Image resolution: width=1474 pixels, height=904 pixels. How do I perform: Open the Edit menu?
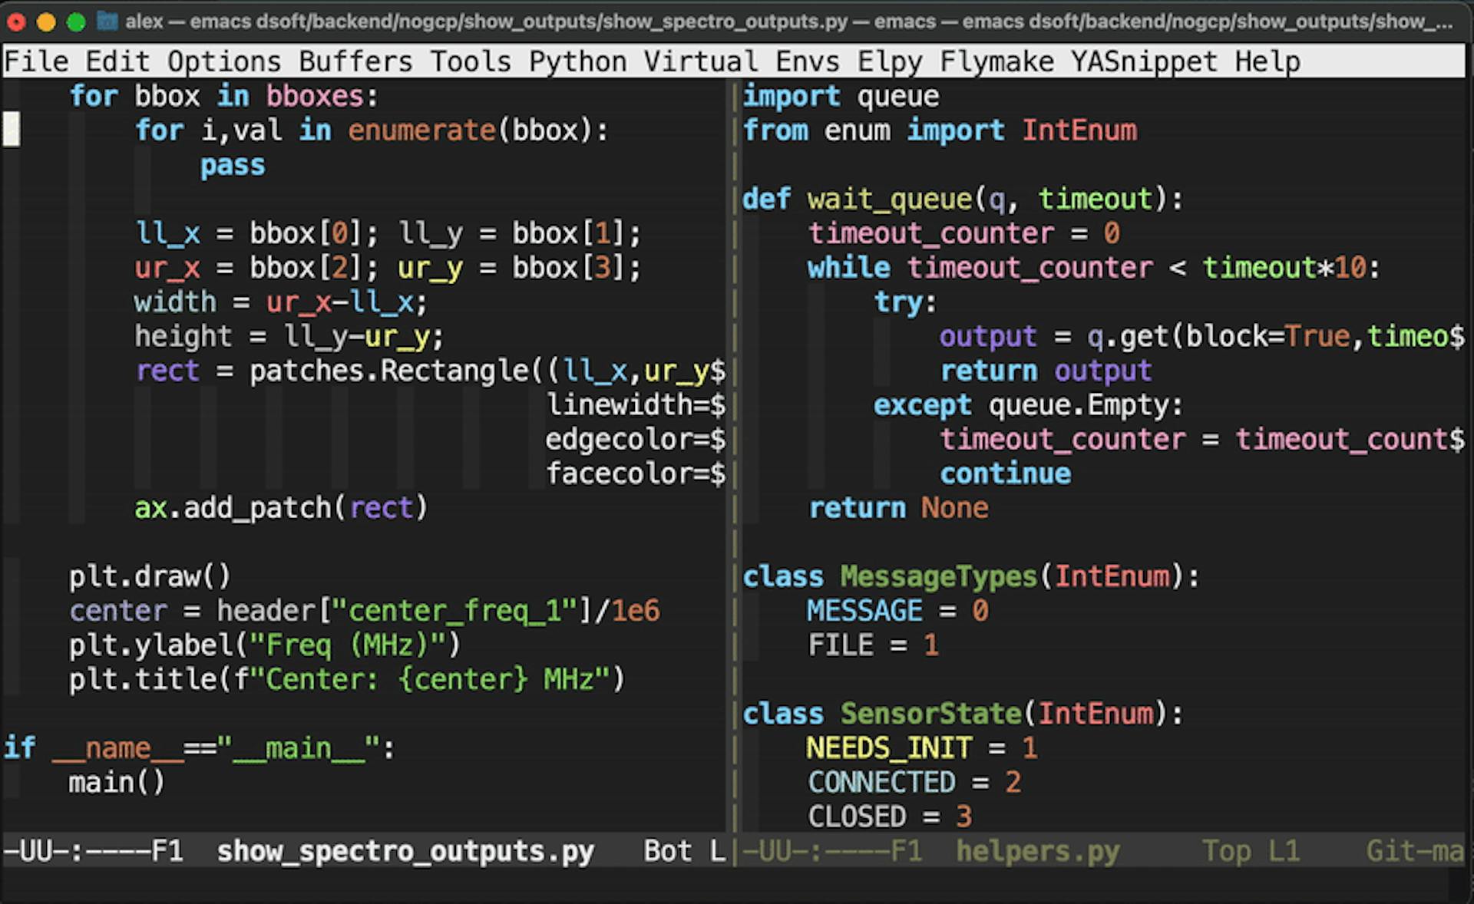[117, 61]
